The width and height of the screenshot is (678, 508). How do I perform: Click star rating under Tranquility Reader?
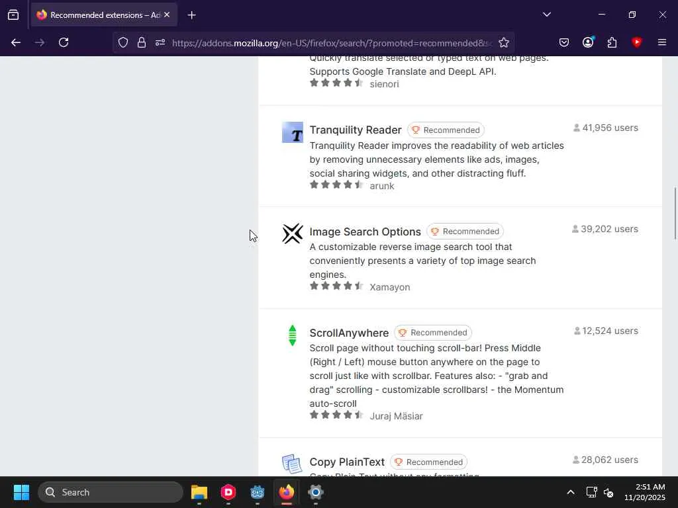[336, 185]
